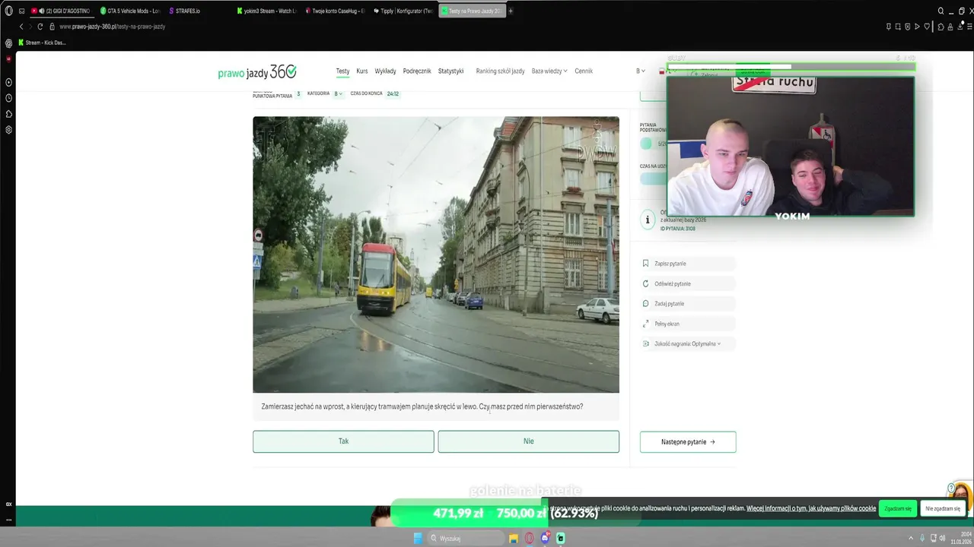Switch to Tipply Konfigurator tab
The width and height of the screenshot is (974, 547).
pyautogui.click(x=403, y=11)
